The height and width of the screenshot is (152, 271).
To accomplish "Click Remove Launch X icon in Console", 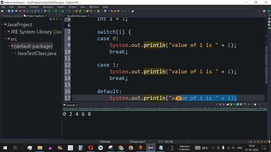I will pos(220,104).
